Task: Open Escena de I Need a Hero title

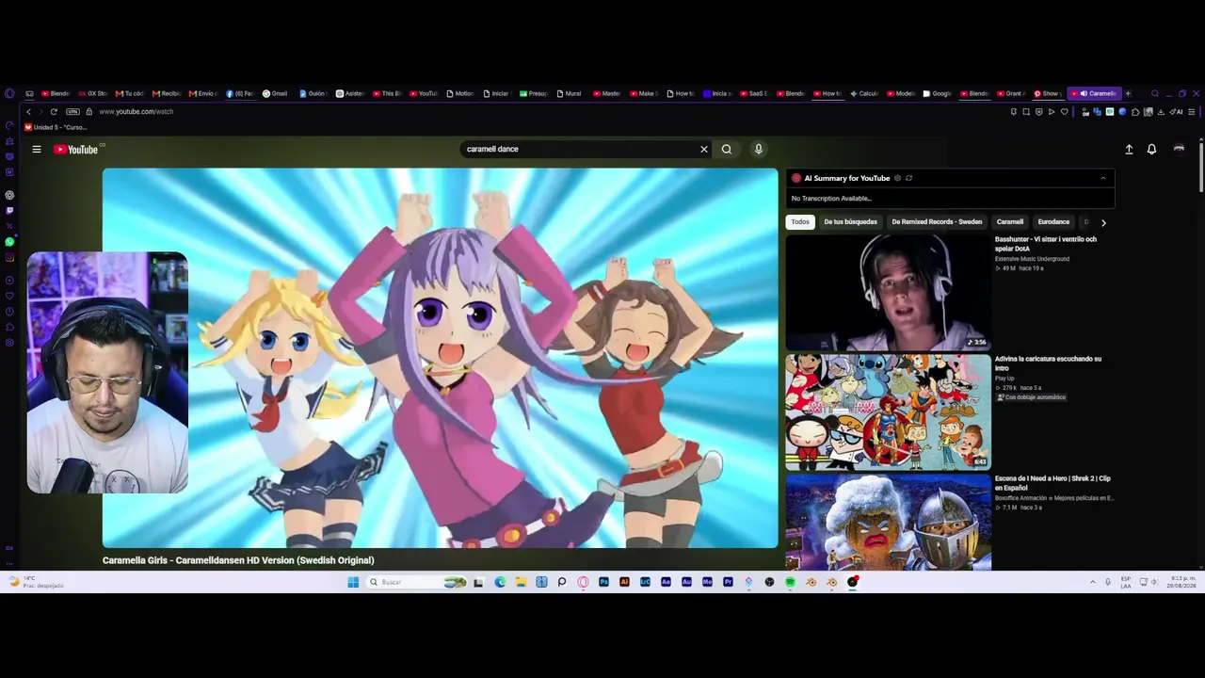Action: click(1052, 483)
